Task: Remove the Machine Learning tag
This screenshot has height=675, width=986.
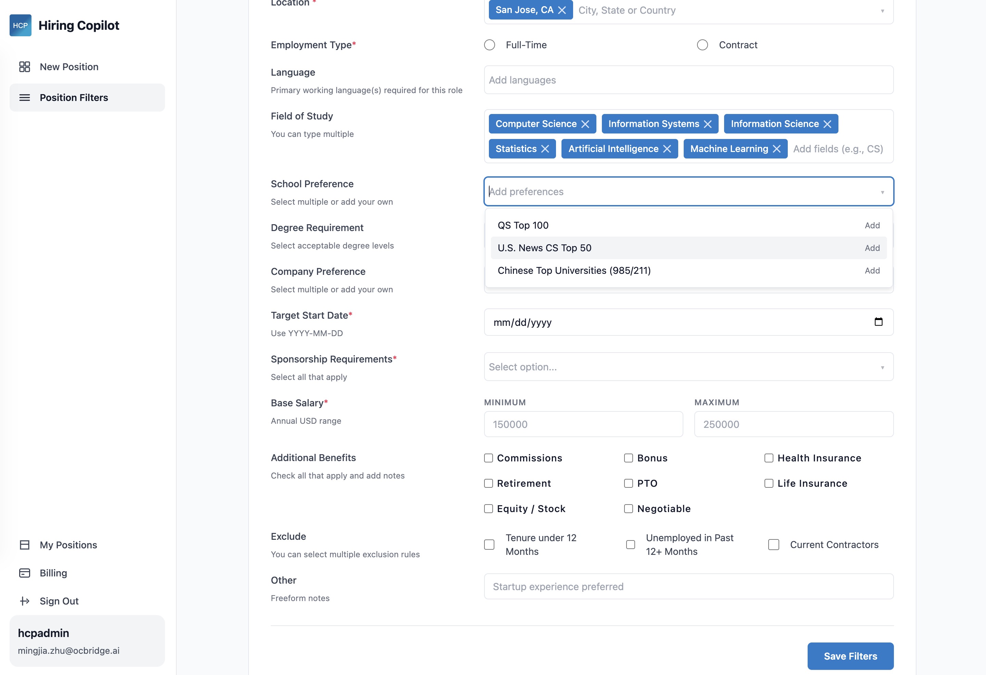Action: click(776, 149)
